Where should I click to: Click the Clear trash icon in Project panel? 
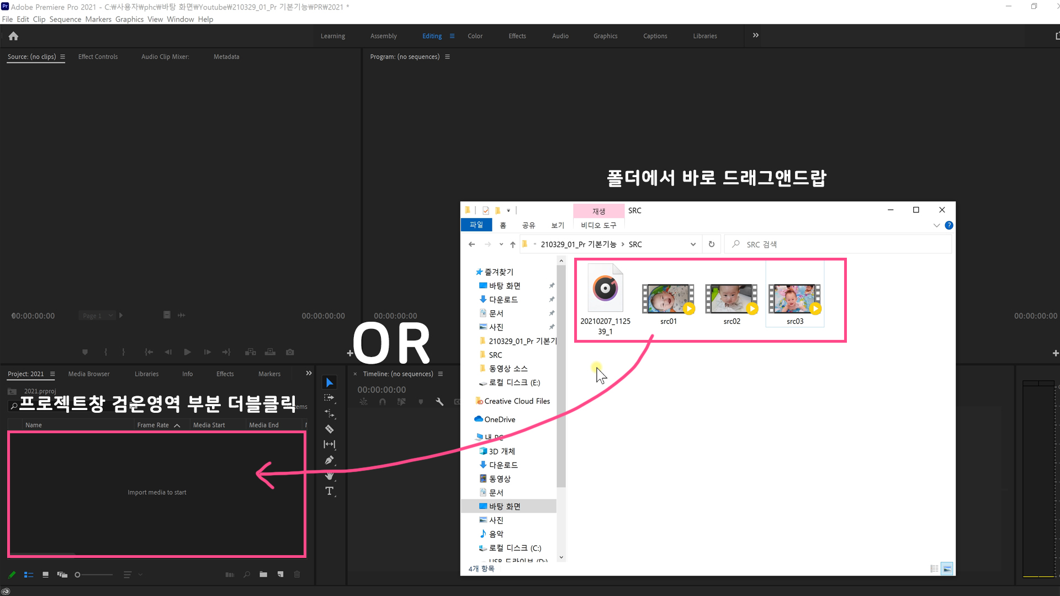[x=297, y=574]
